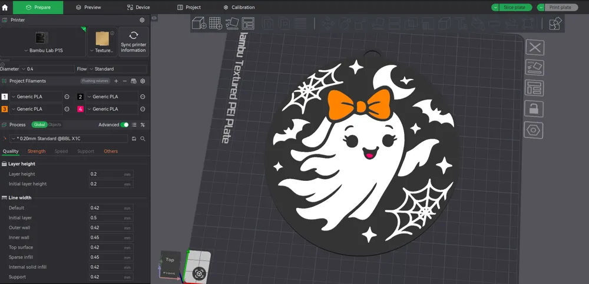Click the Auto orient toolbar icon
This screenshot has width=589, height=284.
point(231,24)
